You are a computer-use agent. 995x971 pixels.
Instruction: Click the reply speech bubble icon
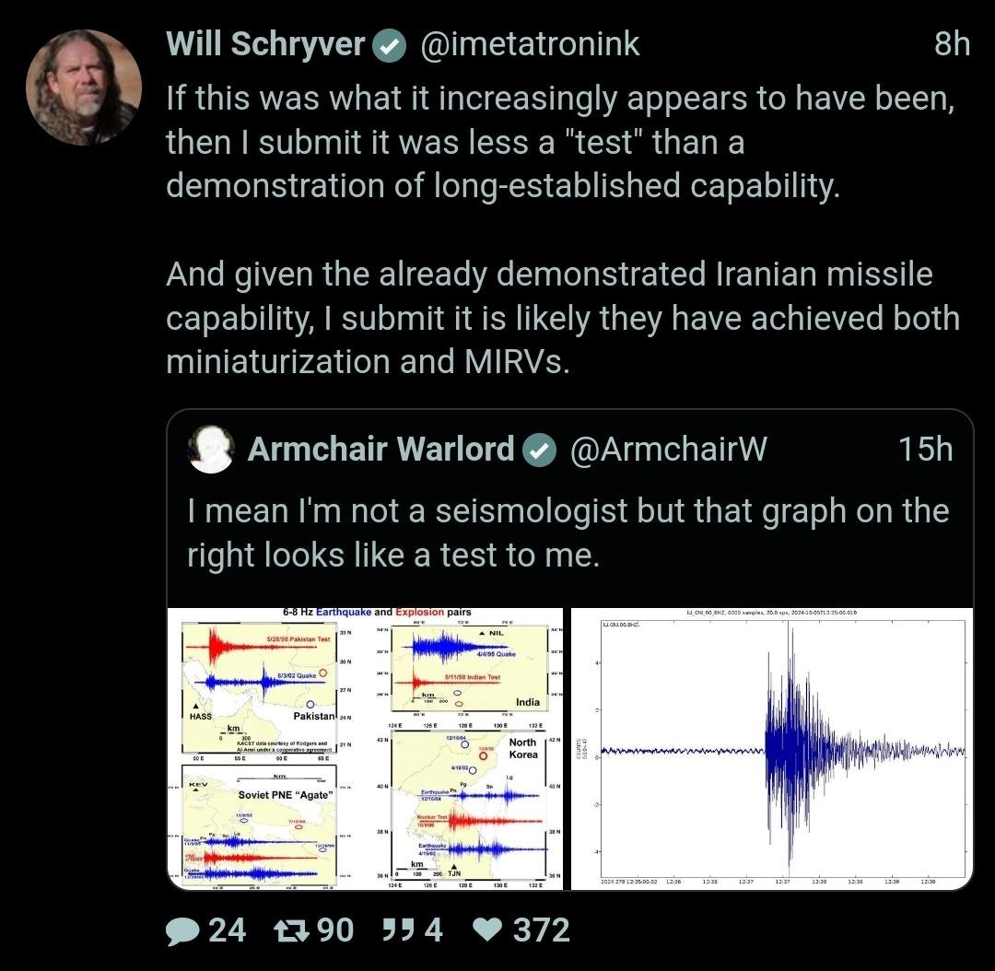coord(182,930)
